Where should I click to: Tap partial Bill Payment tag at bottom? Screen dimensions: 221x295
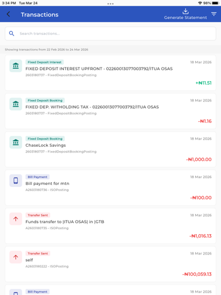pos(37,292)
